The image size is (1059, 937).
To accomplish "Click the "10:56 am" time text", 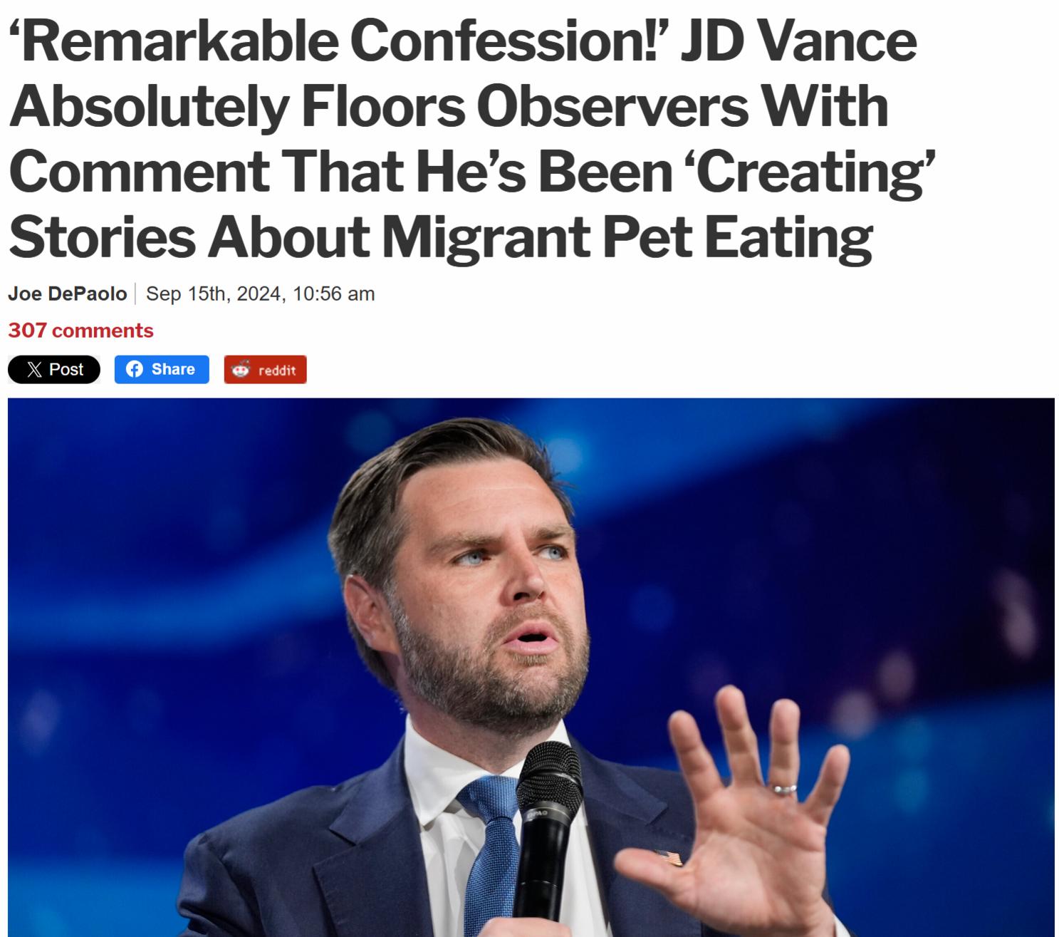I will (x=333, y=294).
